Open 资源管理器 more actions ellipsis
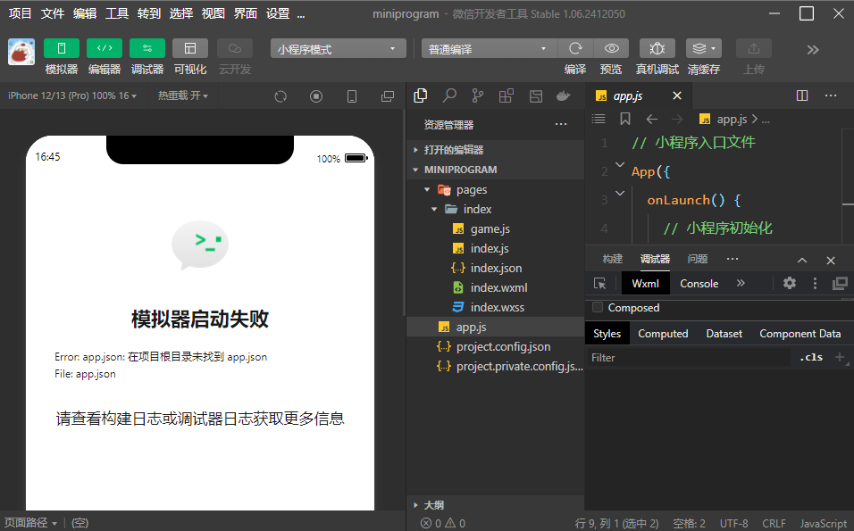This screenshot has width=854, height=531. [561, 125]
